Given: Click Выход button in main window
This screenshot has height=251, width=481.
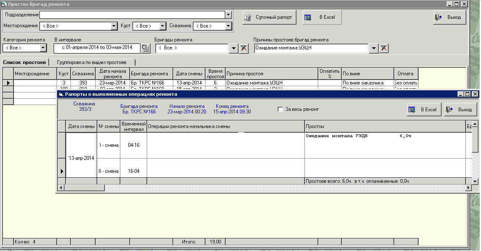Looking at the screenshot, I should [450, 18].
